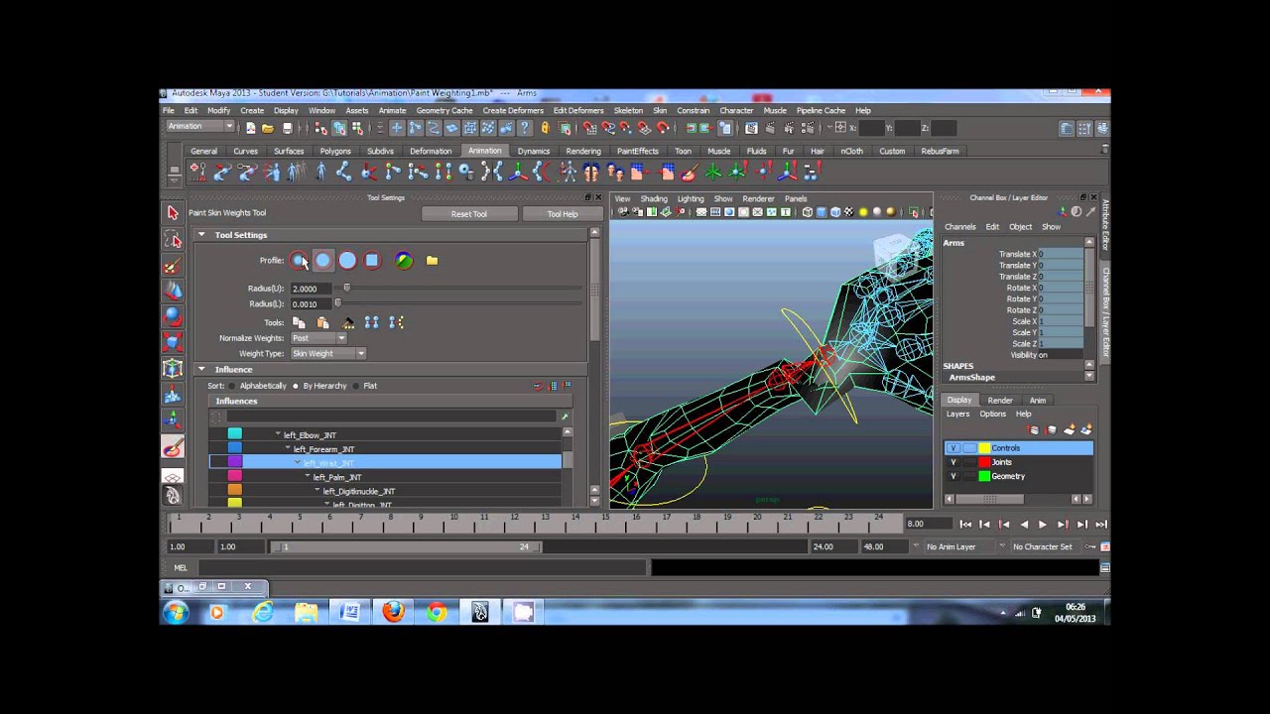The width and height of the screenshot is (1270, 714).
Task: Browse for brush profile via folder icon
Action: (432, 261)
